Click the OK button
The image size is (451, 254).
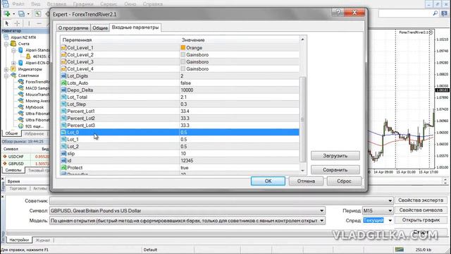coord(268,181)
